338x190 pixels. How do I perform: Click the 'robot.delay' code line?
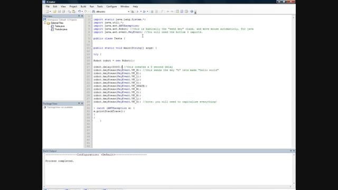tap(133, 67)
